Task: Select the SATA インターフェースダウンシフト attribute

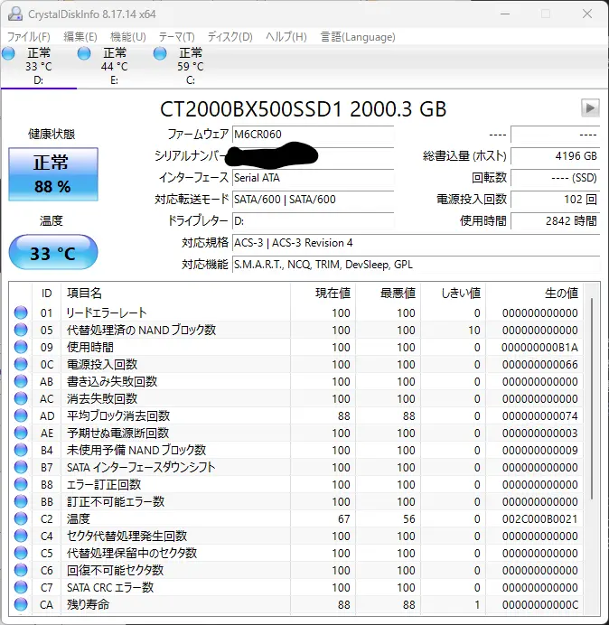Action: (141, 467)
